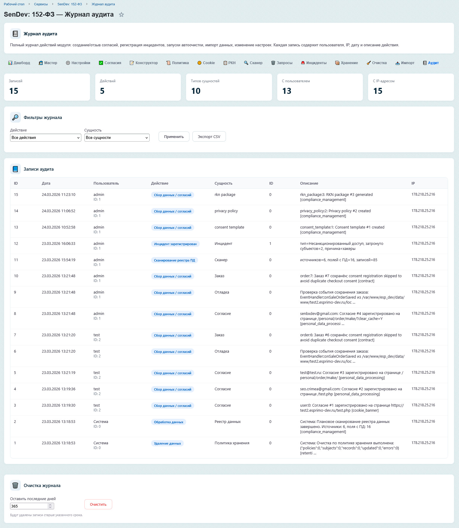The image size is (459, 528).
Task: Switch to the Конструктор tab
Action: coord(144,63)
